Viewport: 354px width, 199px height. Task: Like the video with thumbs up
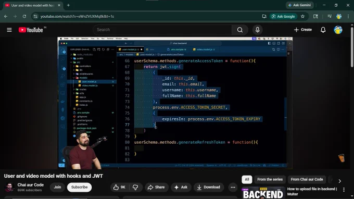[x=119, y=187]
